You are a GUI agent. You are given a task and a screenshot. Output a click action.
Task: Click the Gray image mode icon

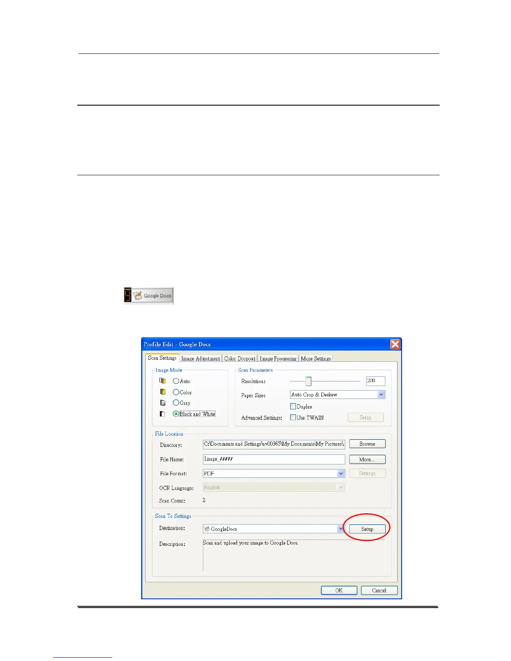pyautogui.click(x=162, y=403)
